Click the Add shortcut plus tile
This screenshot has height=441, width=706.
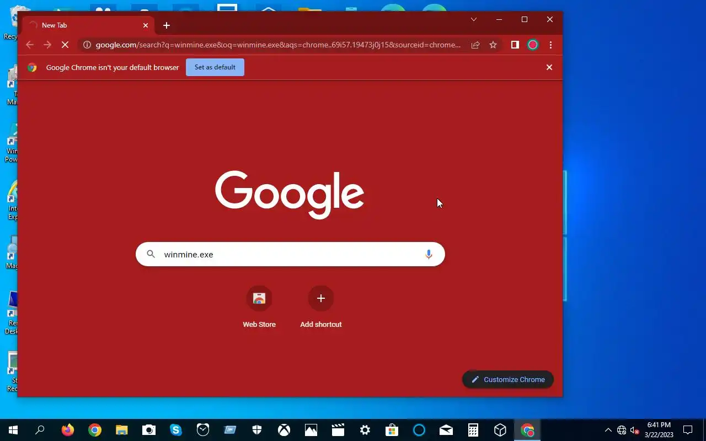pyautogui.click(x=321, y=307)
